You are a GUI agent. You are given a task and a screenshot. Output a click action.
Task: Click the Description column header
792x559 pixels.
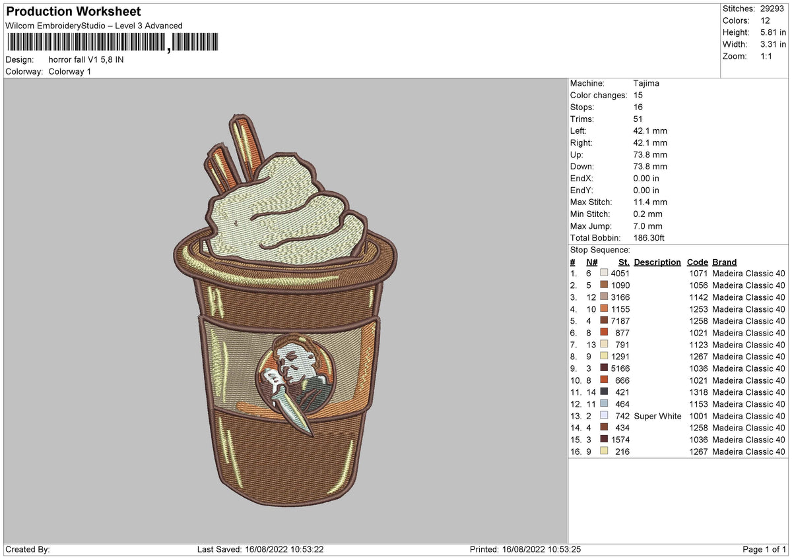point(657,262)
